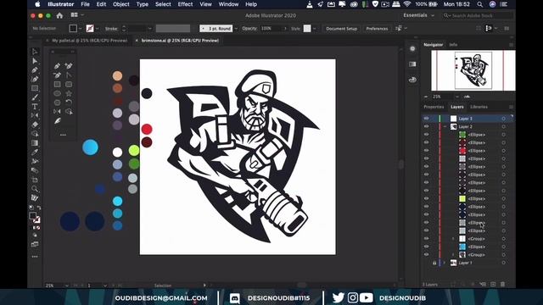Hide the bright red Ellipse sublayer
Image resolution: width=543 pixels, height=305 pixels.
coord(426,151)
